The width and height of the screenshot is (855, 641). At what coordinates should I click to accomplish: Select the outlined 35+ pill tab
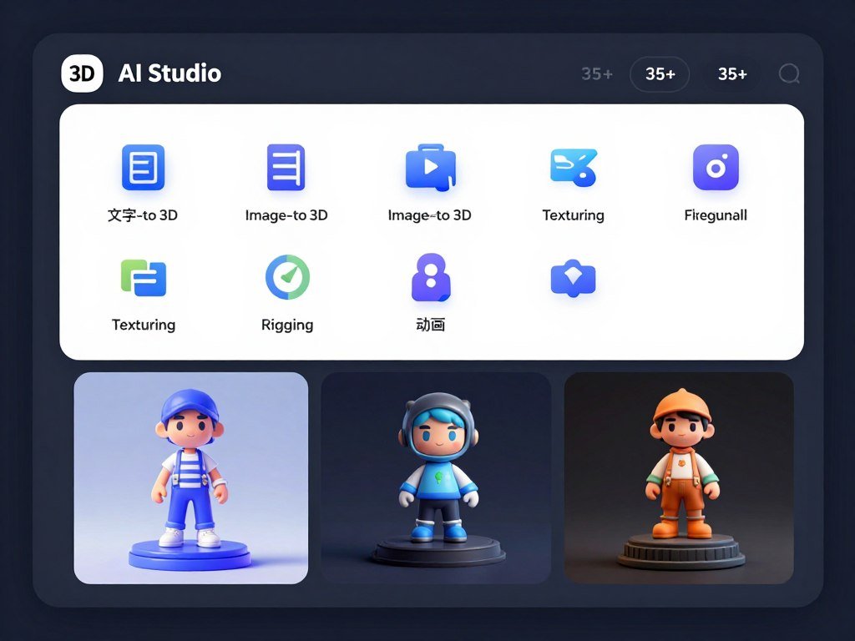[x=660, y=73]
